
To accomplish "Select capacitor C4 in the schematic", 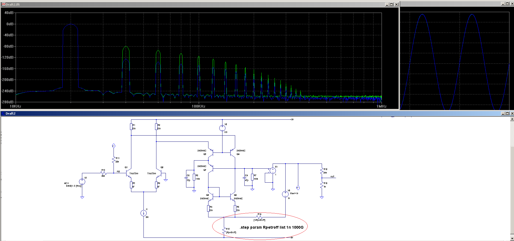I will point(245,178).
